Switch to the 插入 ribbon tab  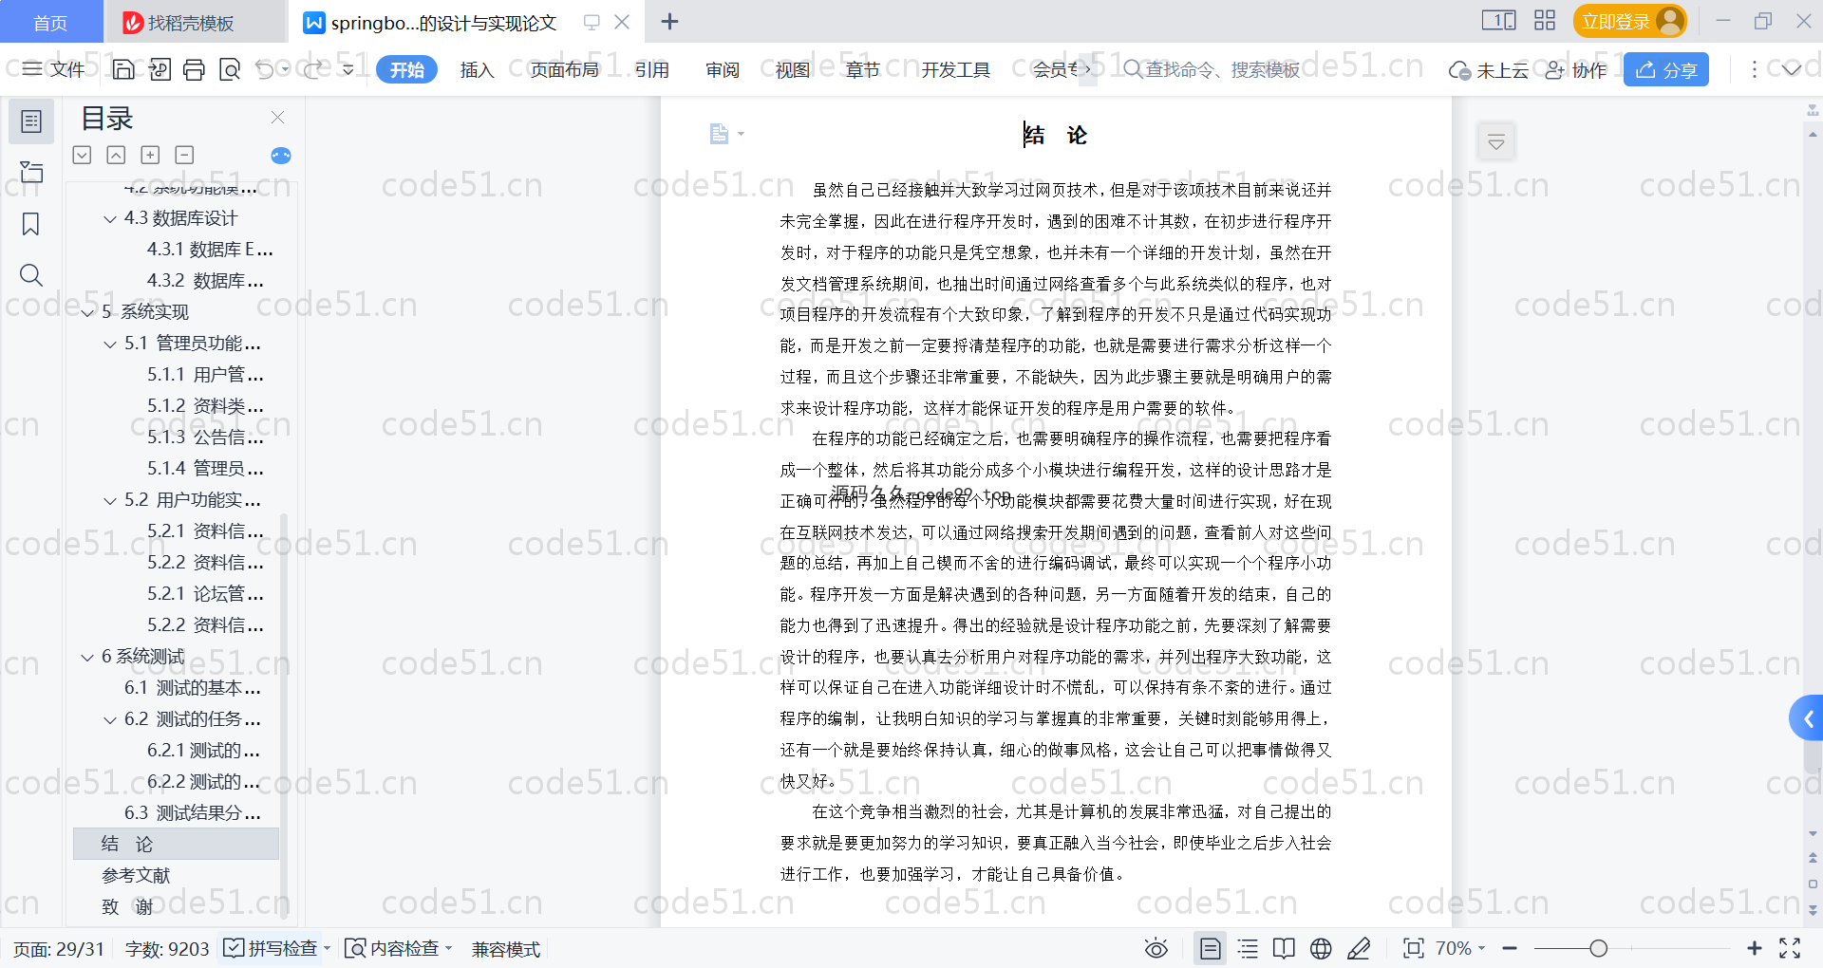[x=477, y=69]
